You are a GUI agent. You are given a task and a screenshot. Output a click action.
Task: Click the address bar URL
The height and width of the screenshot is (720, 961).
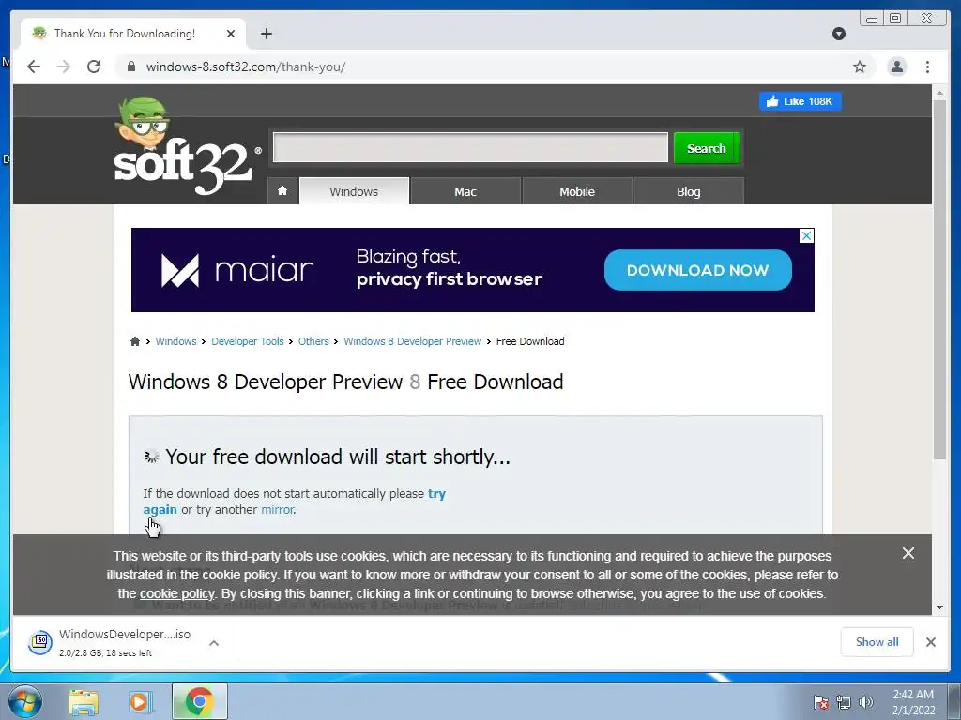(x=246, y=67)
